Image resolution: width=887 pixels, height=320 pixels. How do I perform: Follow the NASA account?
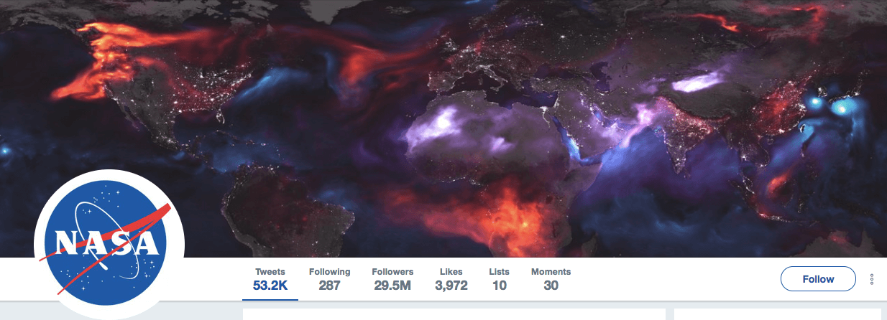tap(818, 279)
